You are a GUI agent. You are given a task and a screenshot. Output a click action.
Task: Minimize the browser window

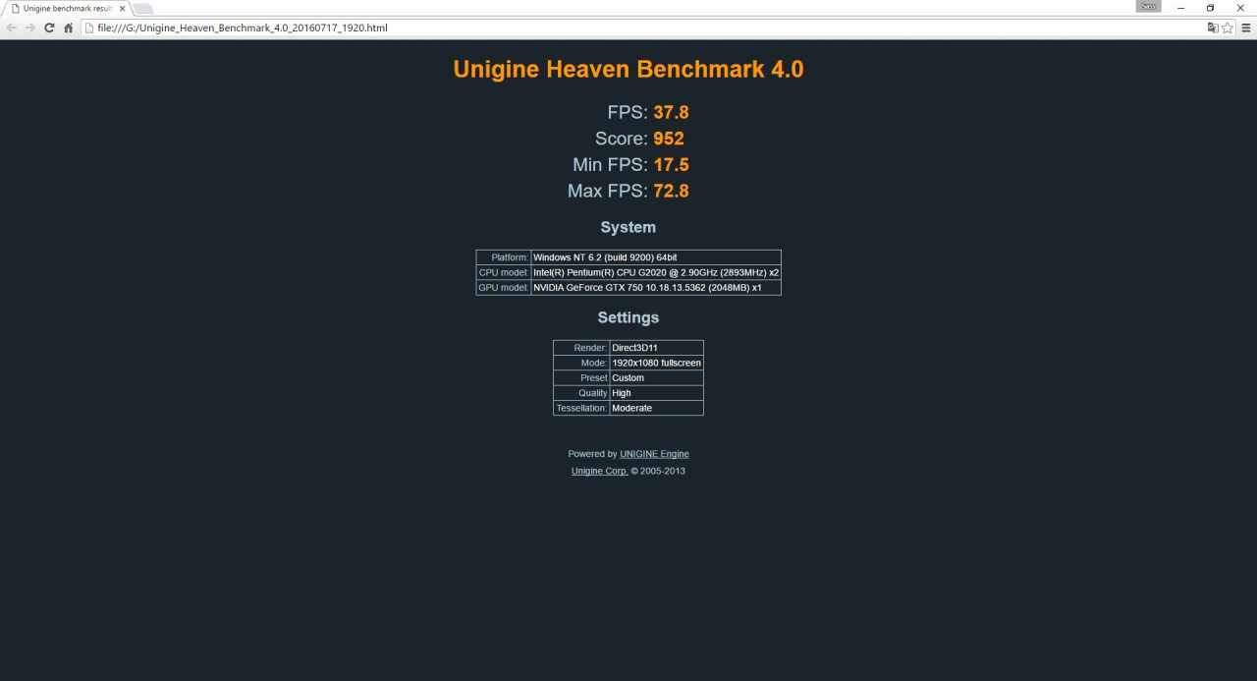click(x=1181, y=7)
